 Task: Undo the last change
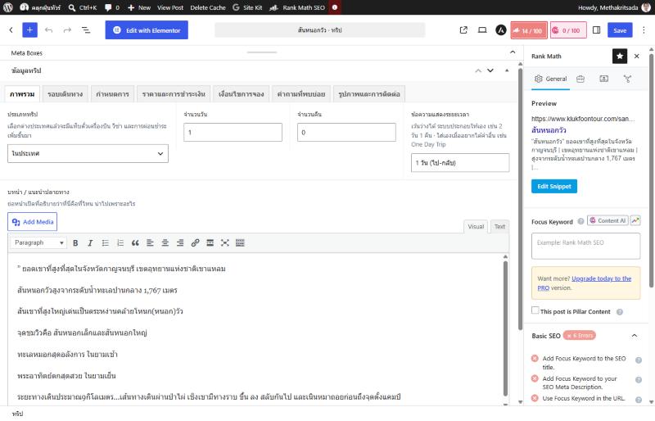[x=49, y=30]
